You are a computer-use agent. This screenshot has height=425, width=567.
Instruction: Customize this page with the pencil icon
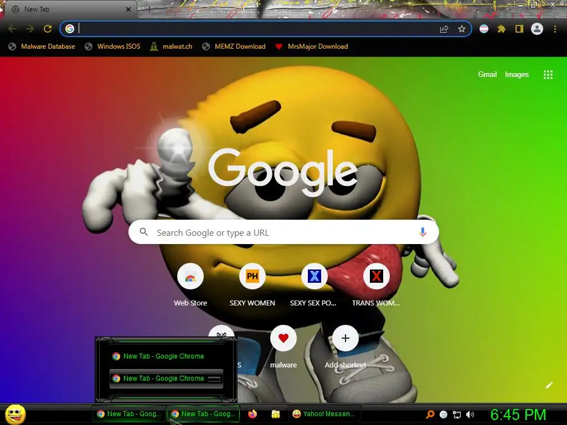click(549, 385)
